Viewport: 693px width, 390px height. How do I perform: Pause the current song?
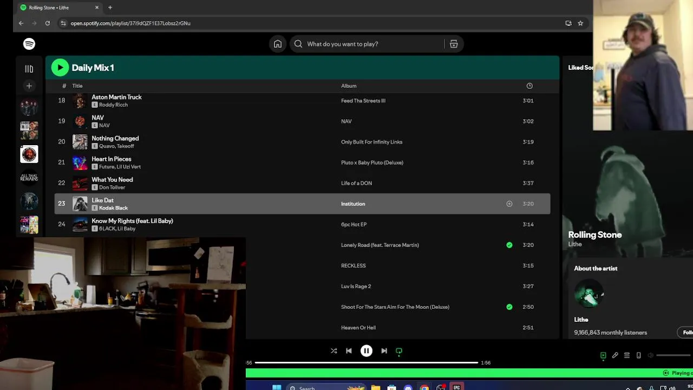[367, 351]
